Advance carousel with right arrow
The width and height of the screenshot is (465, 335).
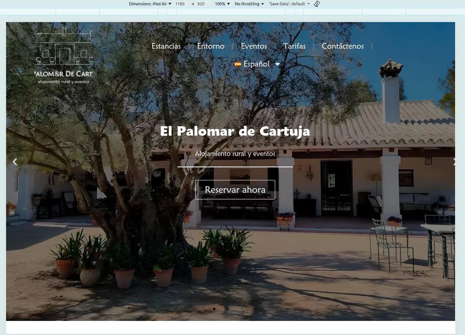coord(454,162)
